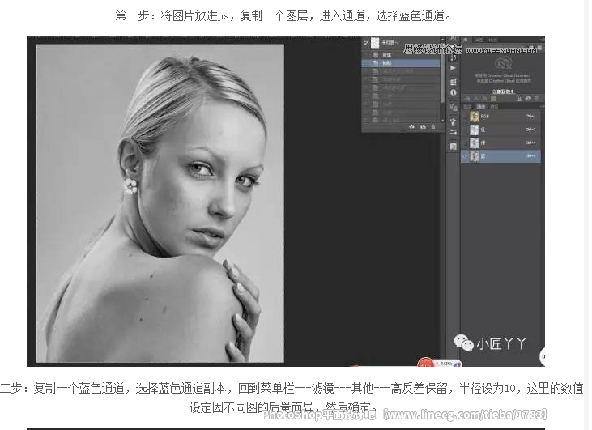
Task: Open the Info panel circled-i icon
Action: [x=453, y=92]
